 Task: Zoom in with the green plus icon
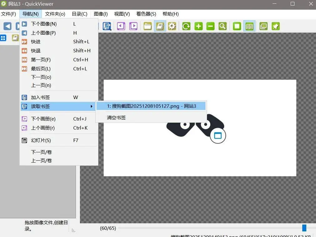(x=199, y=26)
